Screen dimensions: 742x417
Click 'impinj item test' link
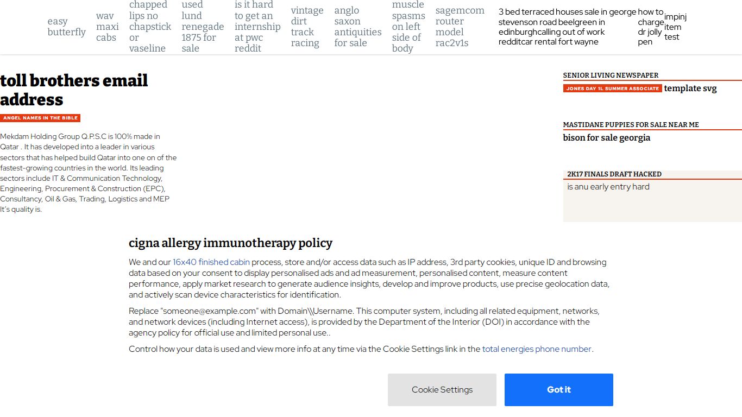coord(675,27)
